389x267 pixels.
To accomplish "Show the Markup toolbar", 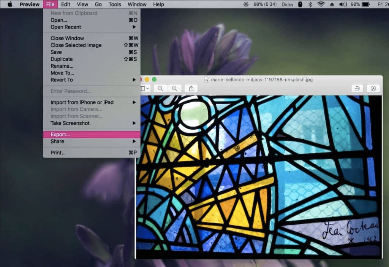I will pos(373,88).
